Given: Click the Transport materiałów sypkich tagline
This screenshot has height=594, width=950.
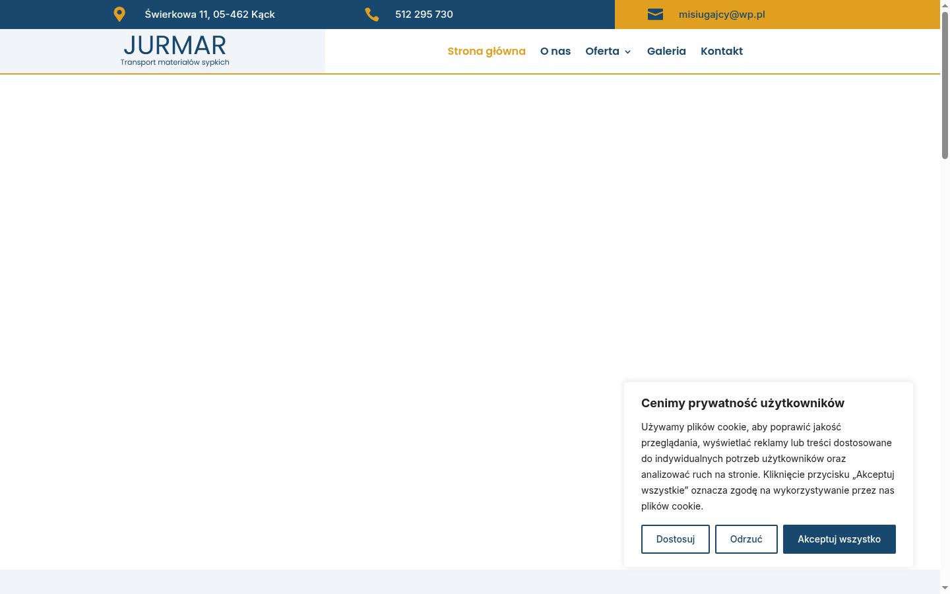Looking at the screenshot, I should tap(175, 63).
